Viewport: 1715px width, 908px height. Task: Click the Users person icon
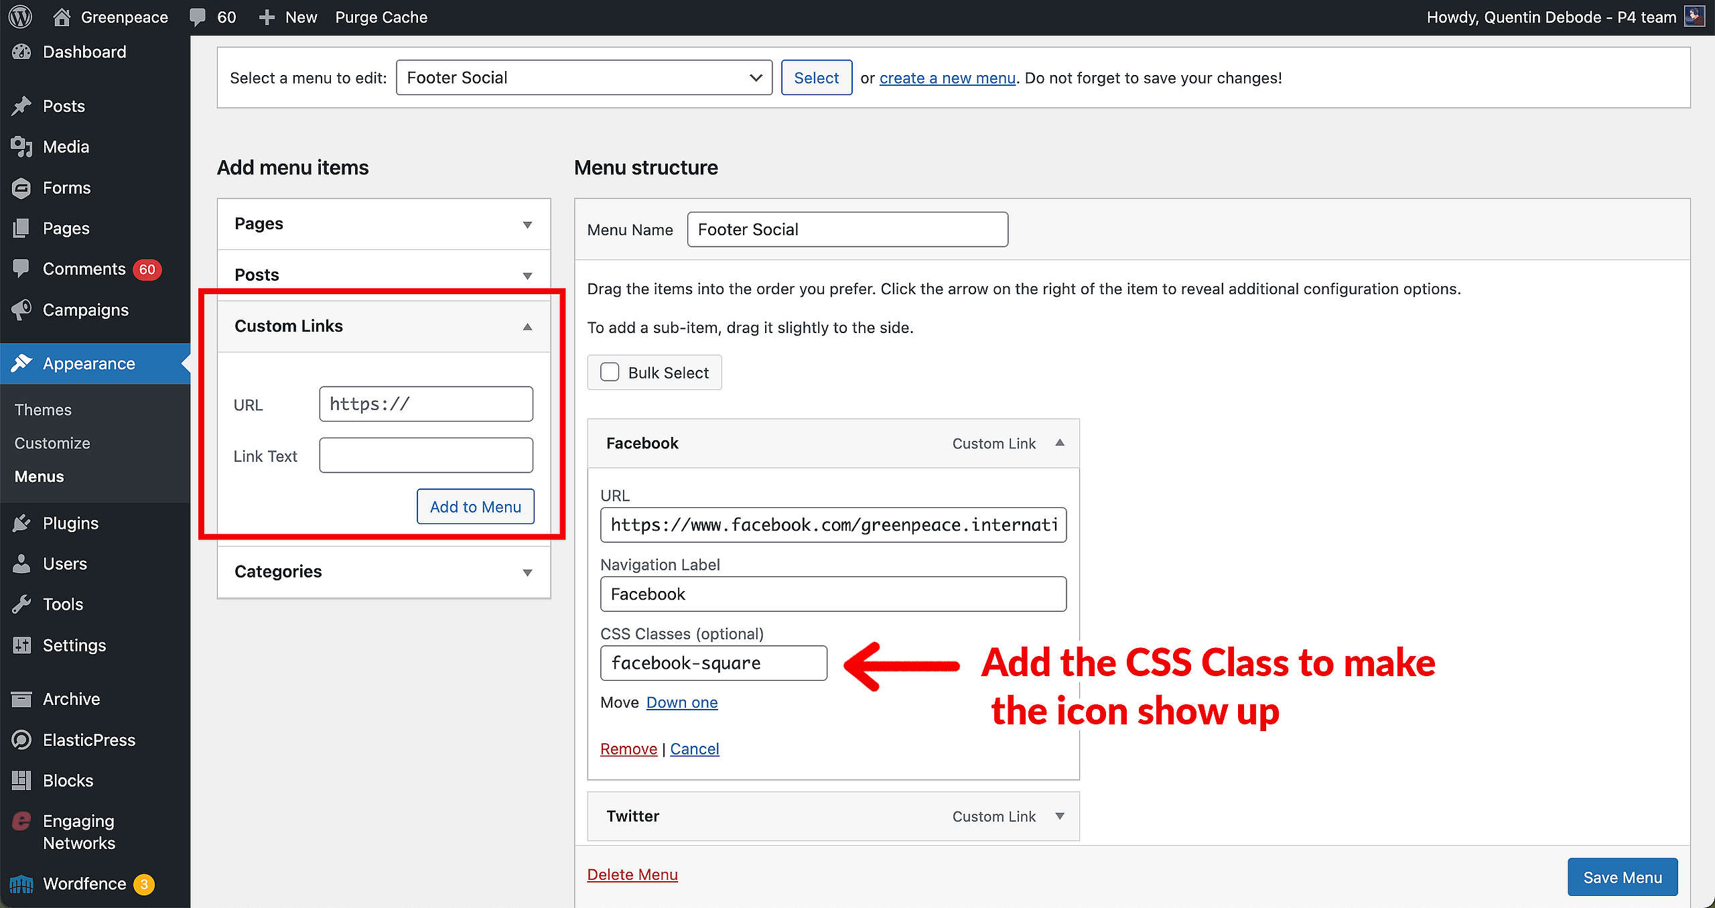coord(21,564)
